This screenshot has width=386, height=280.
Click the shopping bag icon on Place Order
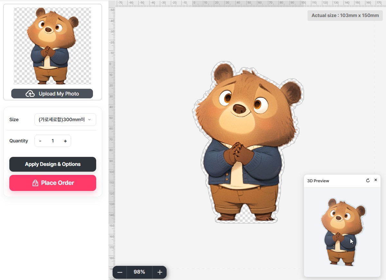click(x=35, y=183)
